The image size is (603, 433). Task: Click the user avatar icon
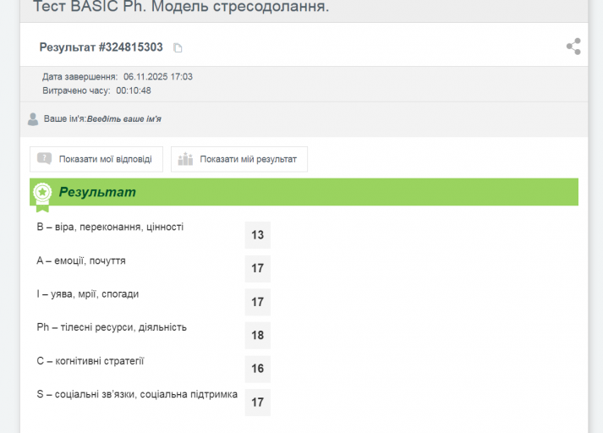coord(33,119)
